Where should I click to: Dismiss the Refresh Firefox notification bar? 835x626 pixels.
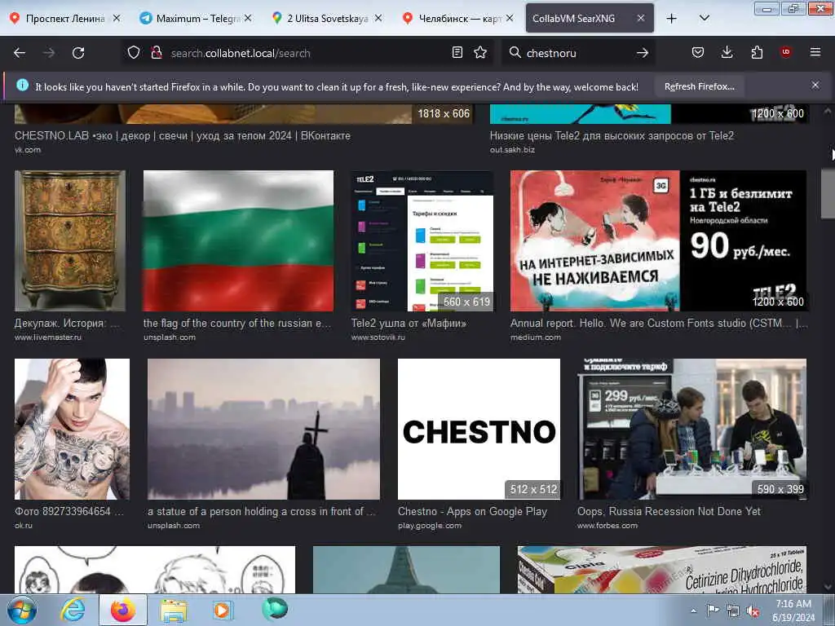tap(815, 85)
